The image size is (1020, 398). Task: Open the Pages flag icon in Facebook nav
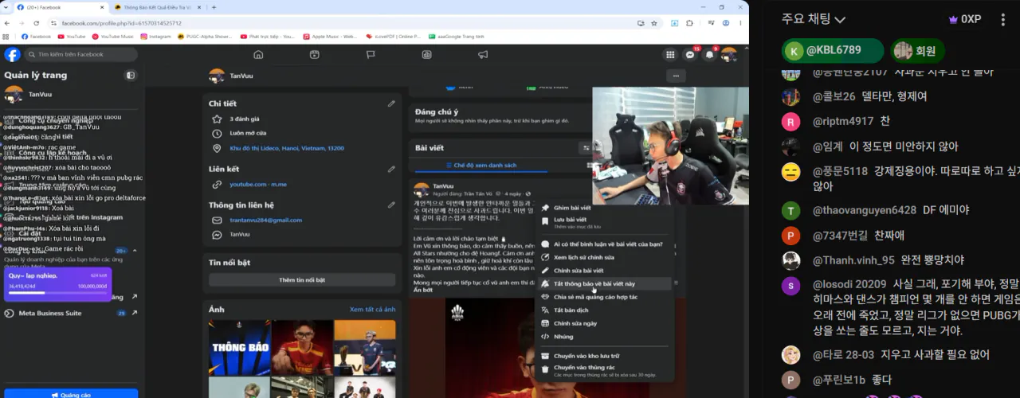(371, 55)
